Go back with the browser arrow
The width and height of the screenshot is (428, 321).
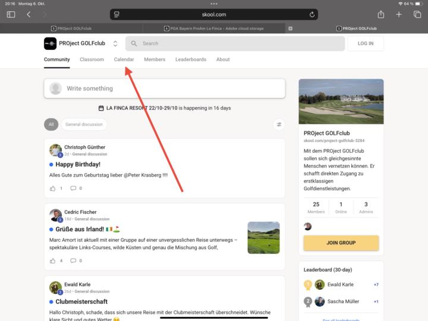[x=29, y=14]
